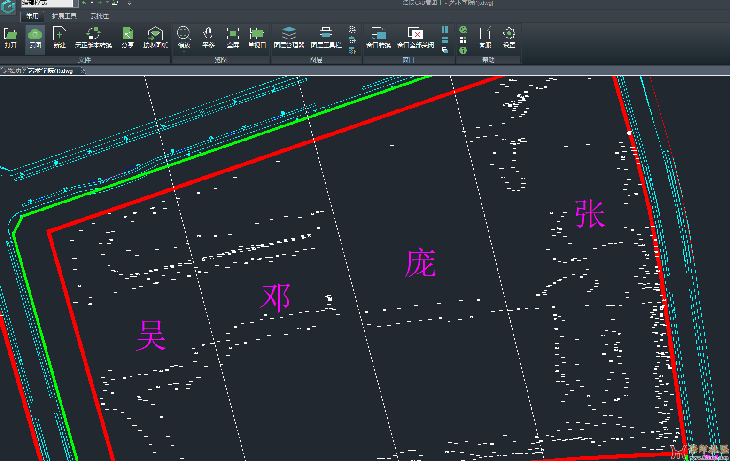
Task: Toggle 单视口 single viewport mode
Action: 257,38
